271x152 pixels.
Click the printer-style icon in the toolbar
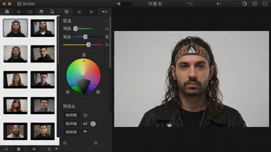[x=41, y=12]
